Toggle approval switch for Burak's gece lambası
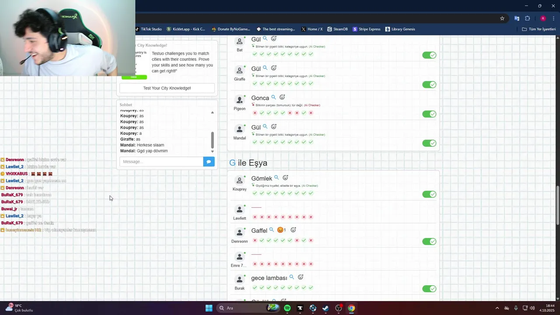The height and width of the screenshot is (315, 560). pos(429,289)
